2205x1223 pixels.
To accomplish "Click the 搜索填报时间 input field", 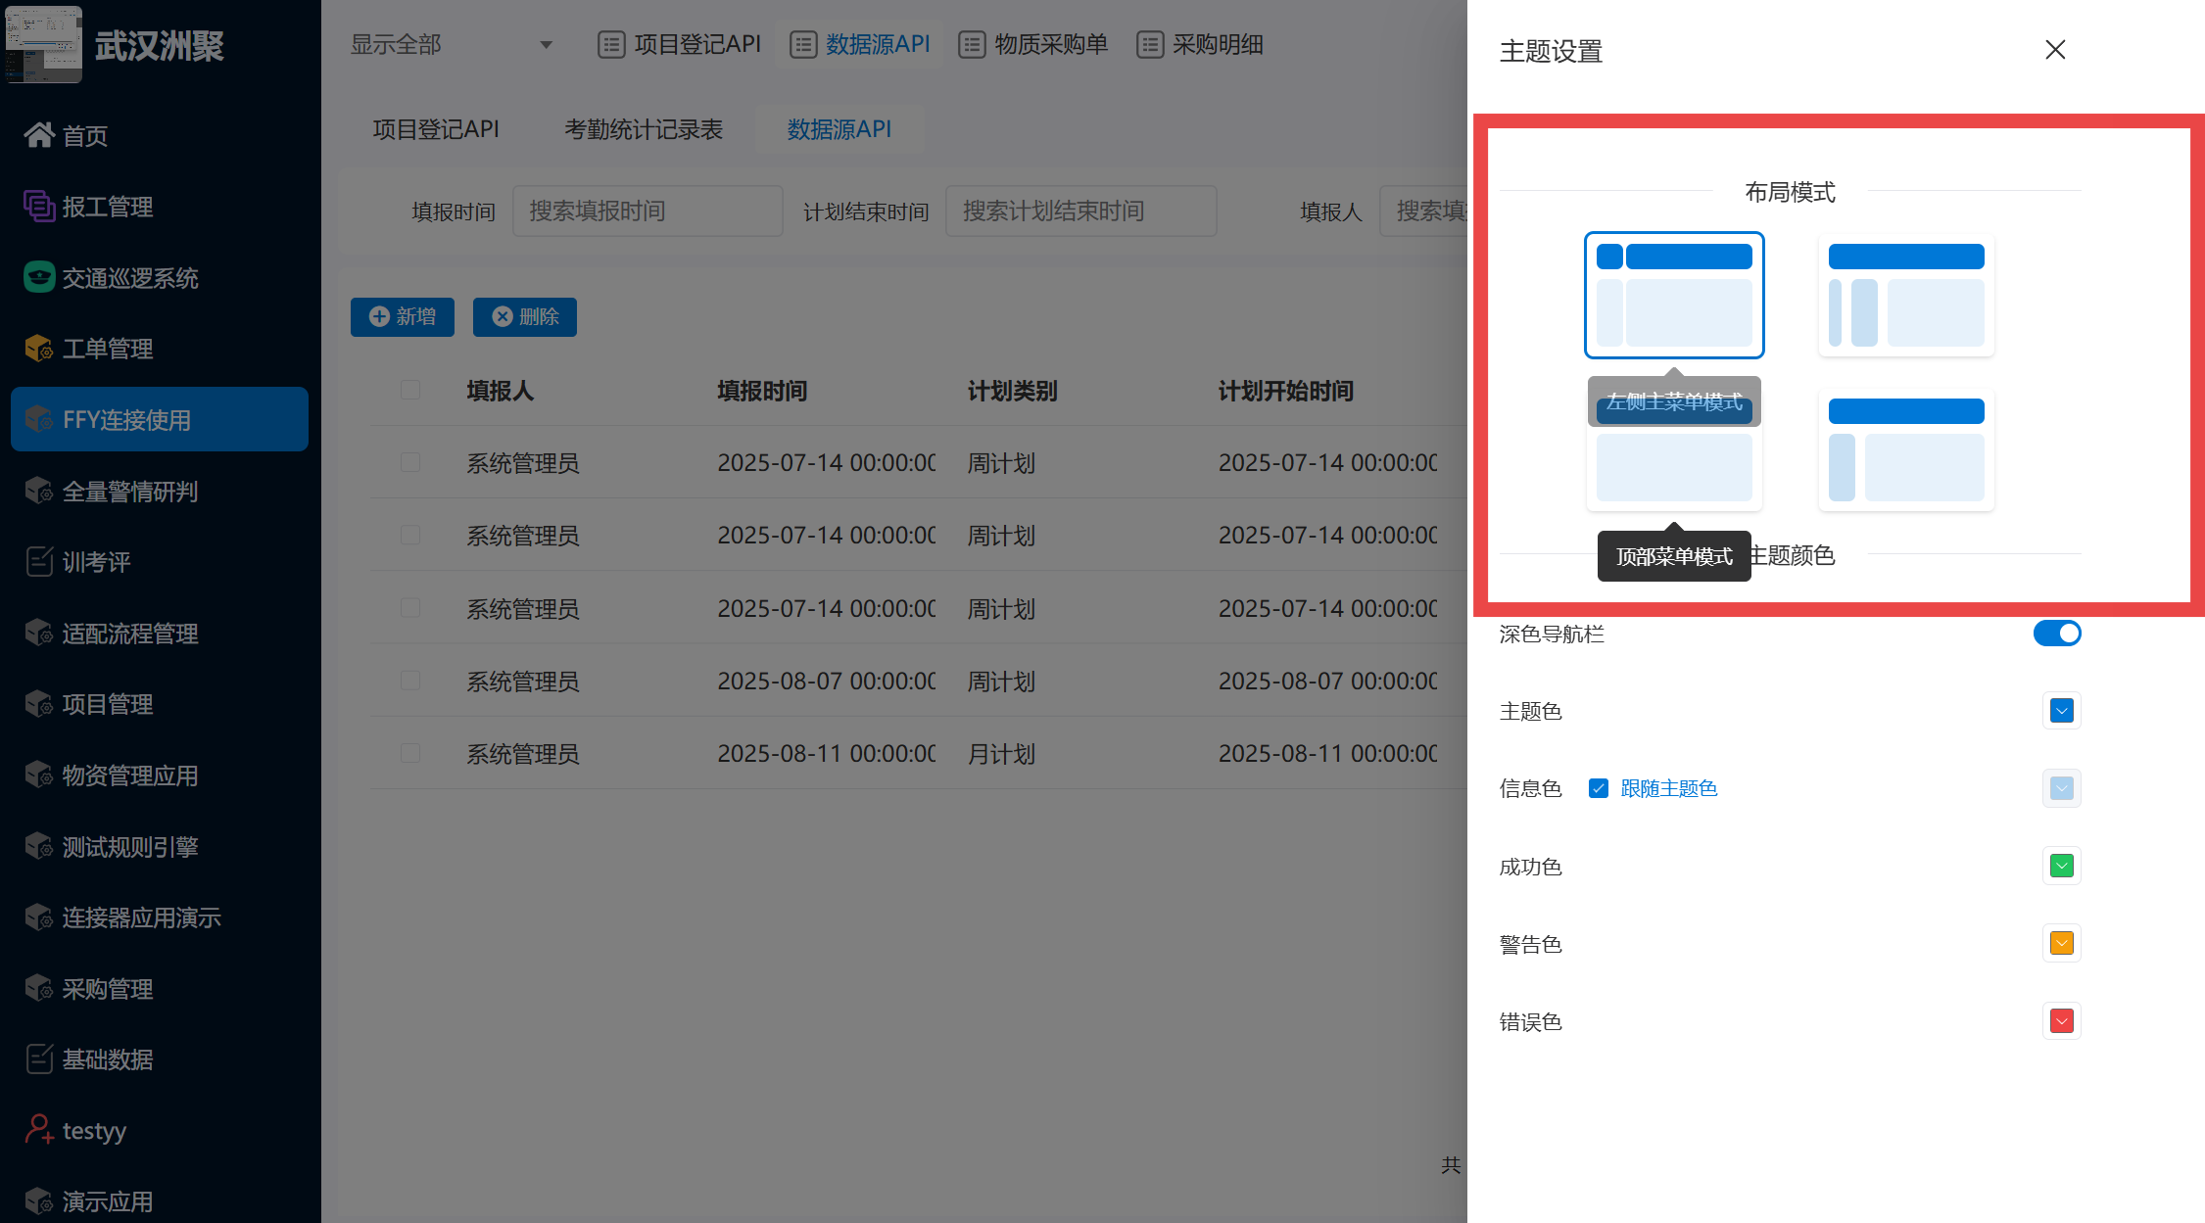I will (647, 212).
